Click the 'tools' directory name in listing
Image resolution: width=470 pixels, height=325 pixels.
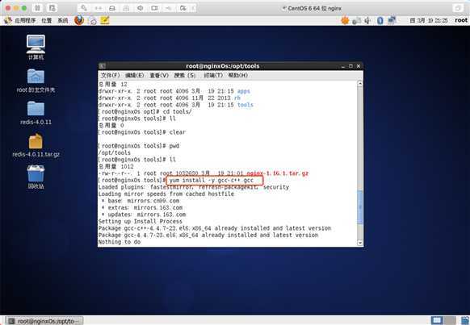(x=245, y=105)
